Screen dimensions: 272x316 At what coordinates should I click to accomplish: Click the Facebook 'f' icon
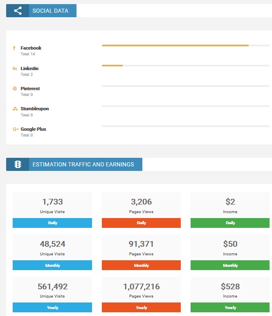coord(14,48)
